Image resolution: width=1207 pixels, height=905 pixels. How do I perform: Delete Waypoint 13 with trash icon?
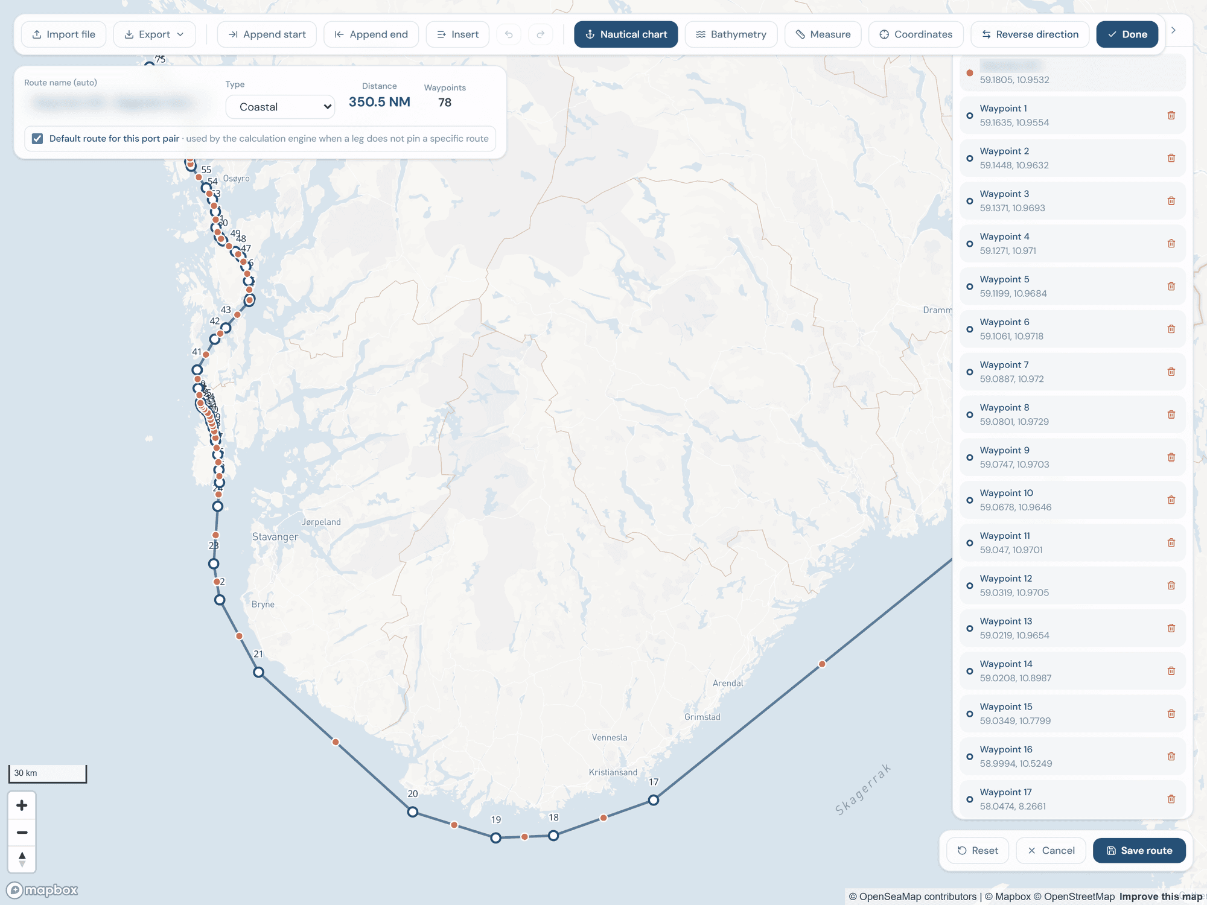1171,628
